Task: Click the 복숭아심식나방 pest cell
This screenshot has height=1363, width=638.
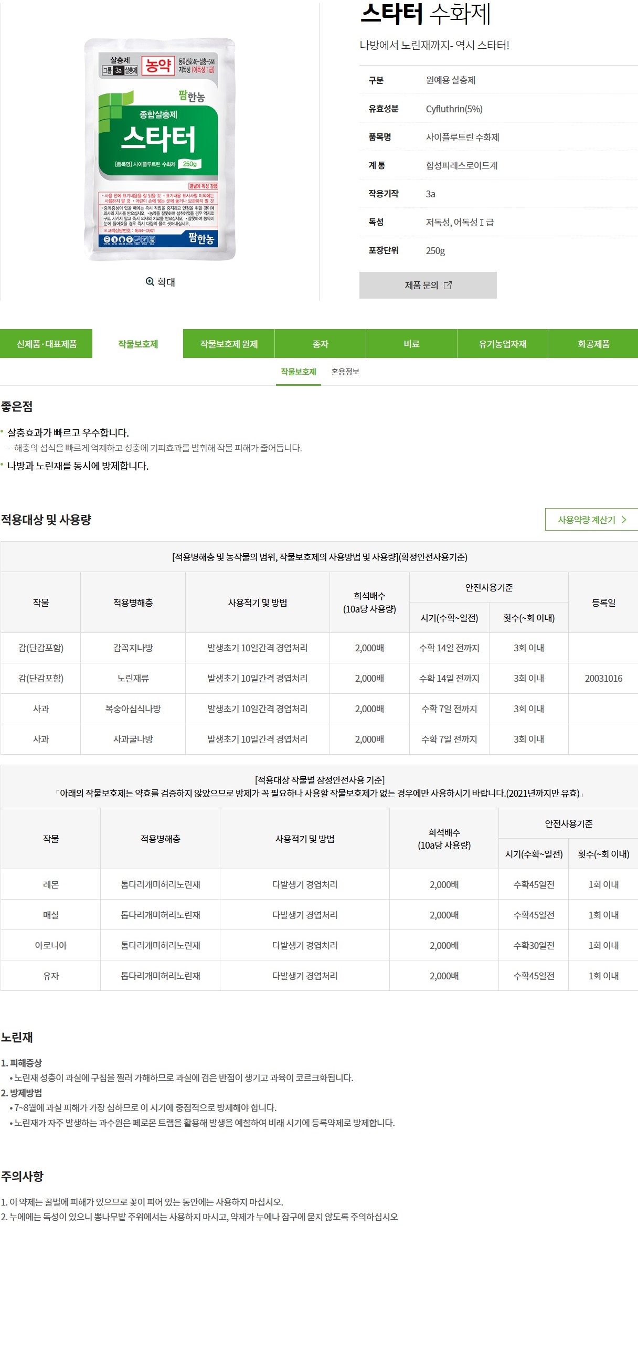Action: pyautogui.click(x=133, y=709)
